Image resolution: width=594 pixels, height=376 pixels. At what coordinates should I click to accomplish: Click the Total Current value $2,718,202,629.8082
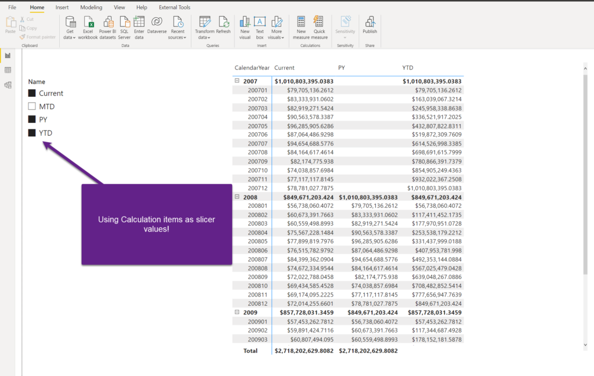tap(304, 351)
